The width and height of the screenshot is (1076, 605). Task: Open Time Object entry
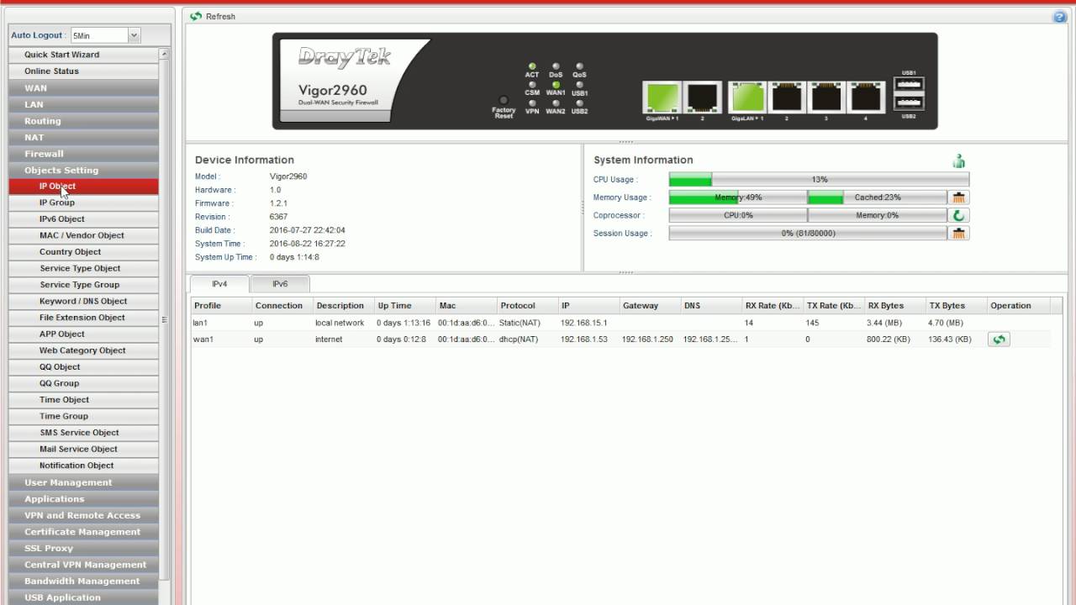pyautogui.click(x=83, y=400)
